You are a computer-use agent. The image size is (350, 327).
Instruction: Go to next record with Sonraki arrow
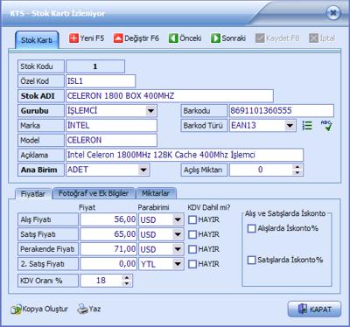[x=215, y=38]
